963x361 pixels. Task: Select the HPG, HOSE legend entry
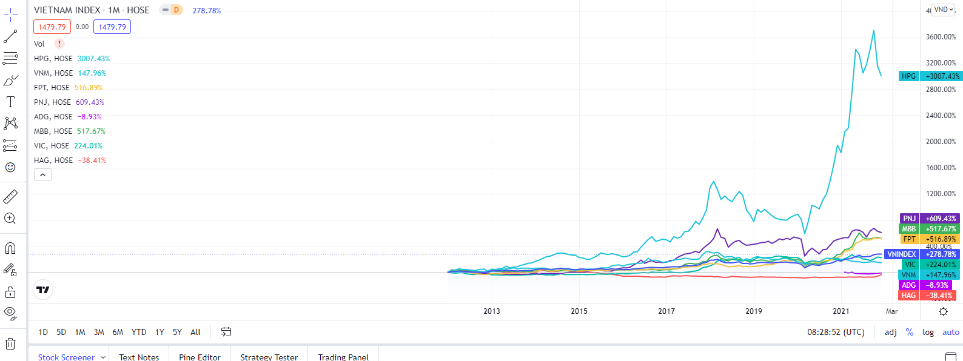coord(53,59)
